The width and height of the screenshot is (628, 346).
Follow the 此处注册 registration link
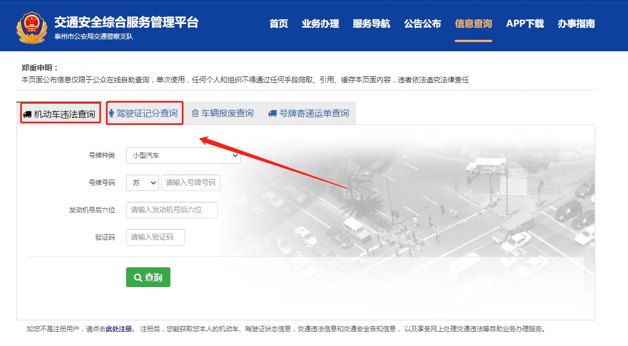(119, 329)
